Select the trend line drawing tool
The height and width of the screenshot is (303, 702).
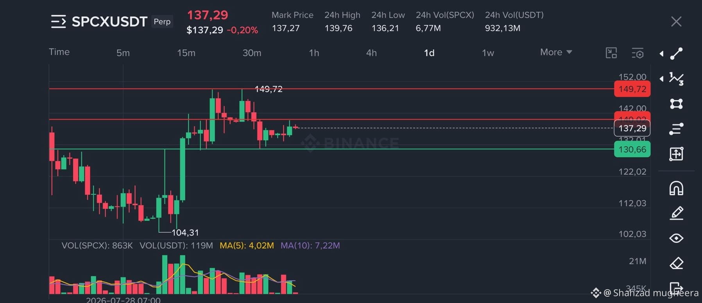pyautogui.click(x=676, y=54)
